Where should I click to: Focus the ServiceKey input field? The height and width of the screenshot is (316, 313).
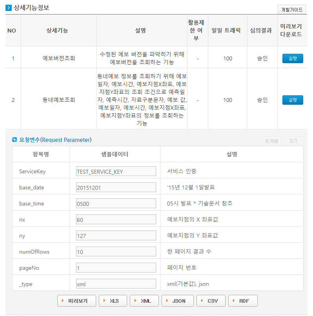[116, 171]
